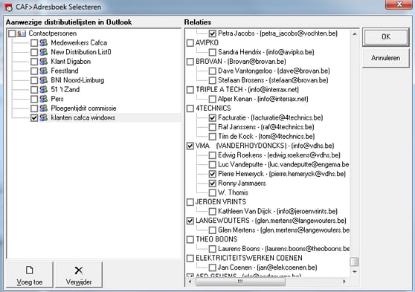The height and width of the screenshot is (292, 415).
Task: Click the BNI Noord-Limburg group icon
Action: [44, 80]
